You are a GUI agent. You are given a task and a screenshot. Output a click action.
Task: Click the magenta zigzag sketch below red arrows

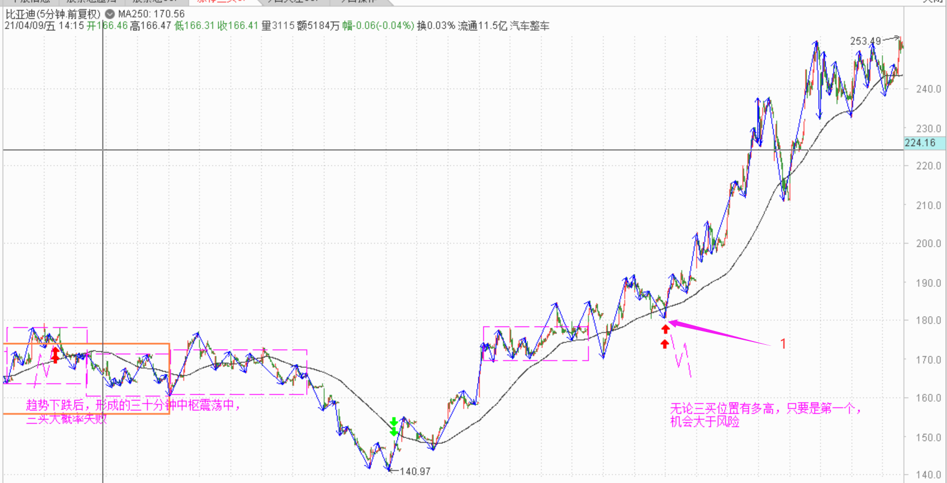[681, 357]
